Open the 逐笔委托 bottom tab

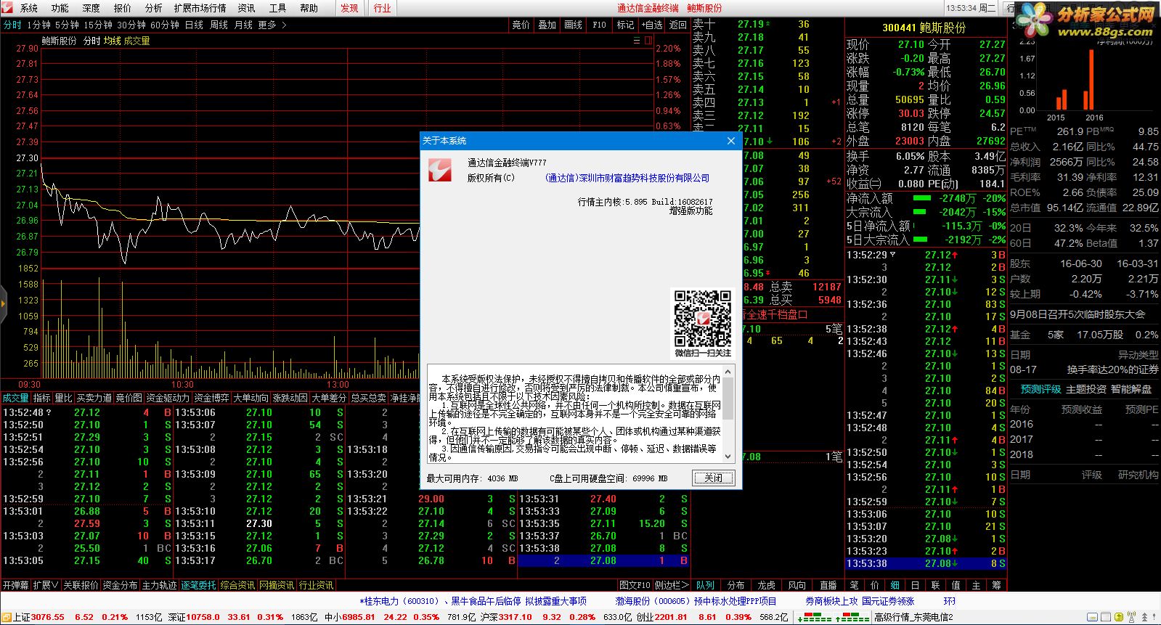[198, 585]
